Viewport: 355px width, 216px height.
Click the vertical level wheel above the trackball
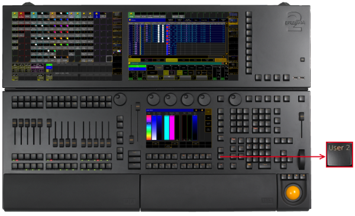(302, 159)
